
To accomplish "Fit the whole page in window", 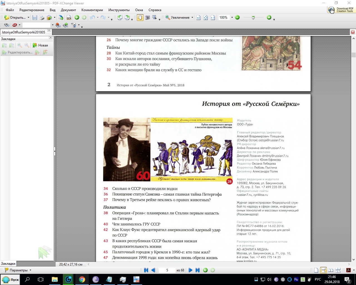I will click(x=206, y=18).
